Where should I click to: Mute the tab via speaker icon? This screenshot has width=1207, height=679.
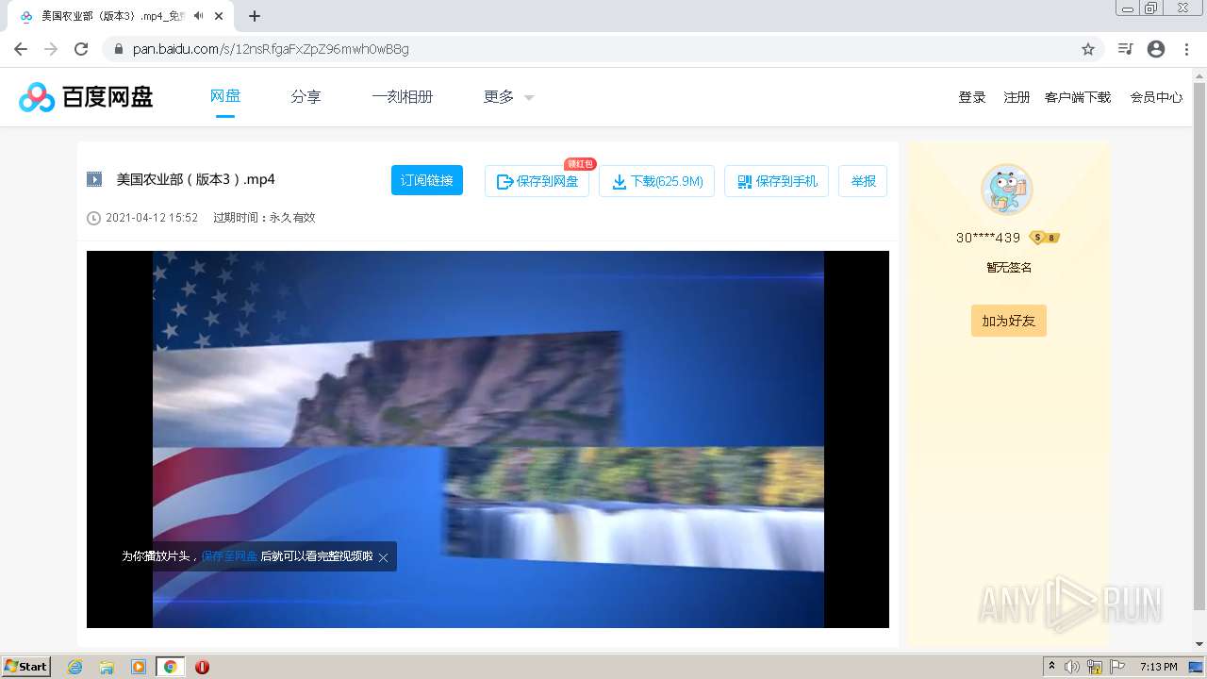[199, 16]
